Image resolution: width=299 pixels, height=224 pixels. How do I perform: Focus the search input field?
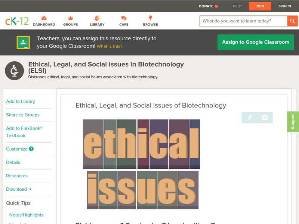click(243, 21)
